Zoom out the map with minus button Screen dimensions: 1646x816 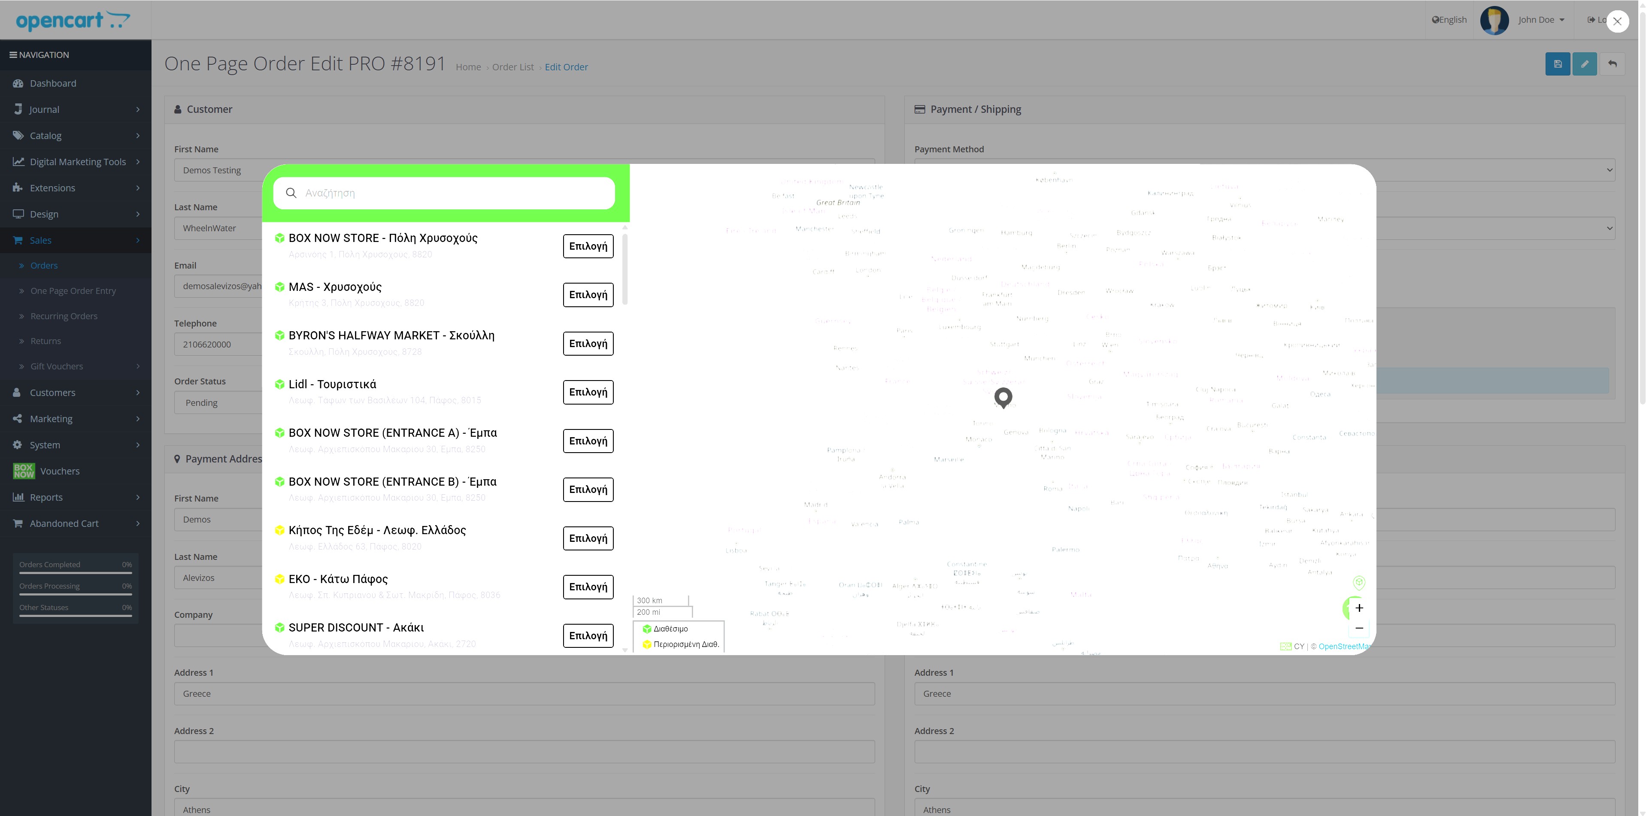tap(1359, 628)
